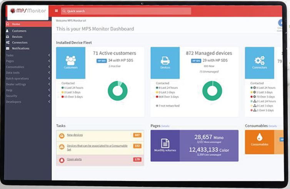Click the Customers person icon in sidebar
Viewport: 290px width, 189px height.
7,31
